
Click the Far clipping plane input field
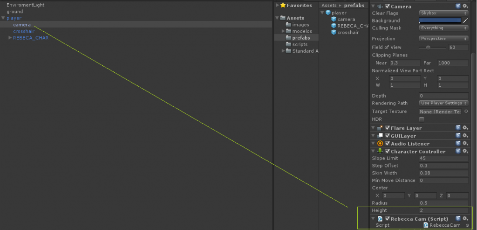pos(452,63)
